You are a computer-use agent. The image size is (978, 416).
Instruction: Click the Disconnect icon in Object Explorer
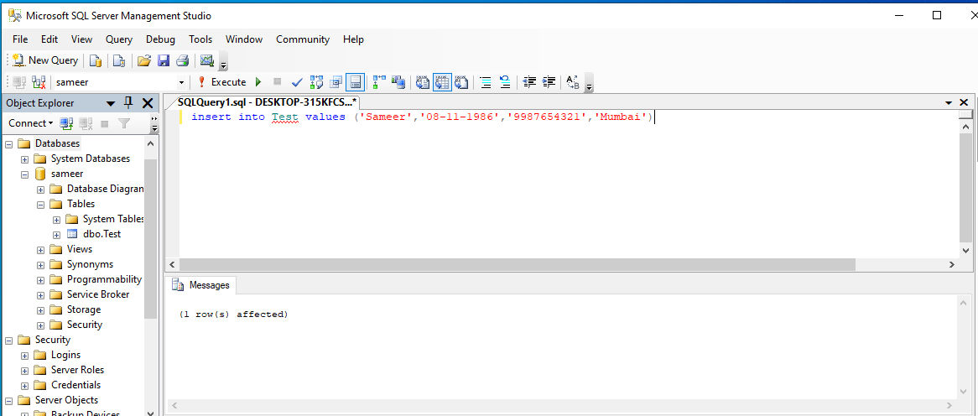click(86, 123)
